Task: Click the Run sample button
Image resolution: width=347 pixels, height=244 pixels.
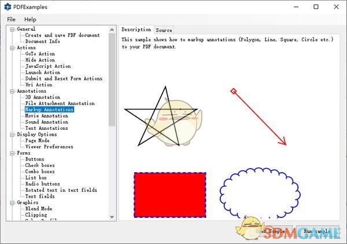Action: point(318,231)
